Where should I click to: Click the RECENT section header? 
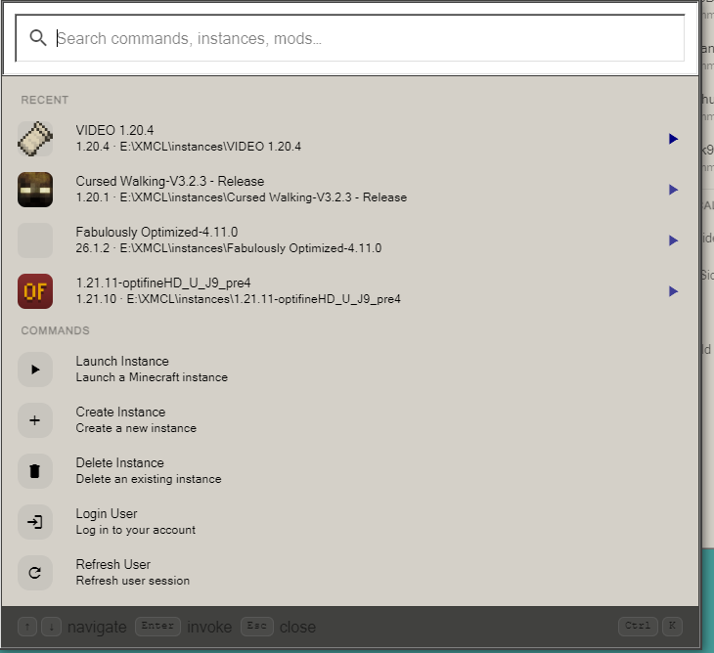point(45,100)
